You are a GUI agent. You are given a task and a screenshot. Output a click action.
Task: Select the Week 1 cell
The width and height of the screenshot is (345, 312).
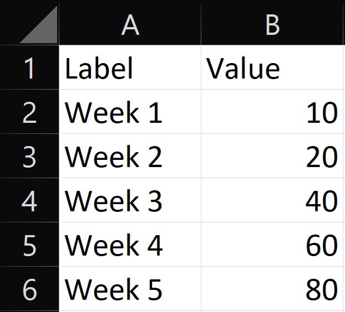(130, 112)
